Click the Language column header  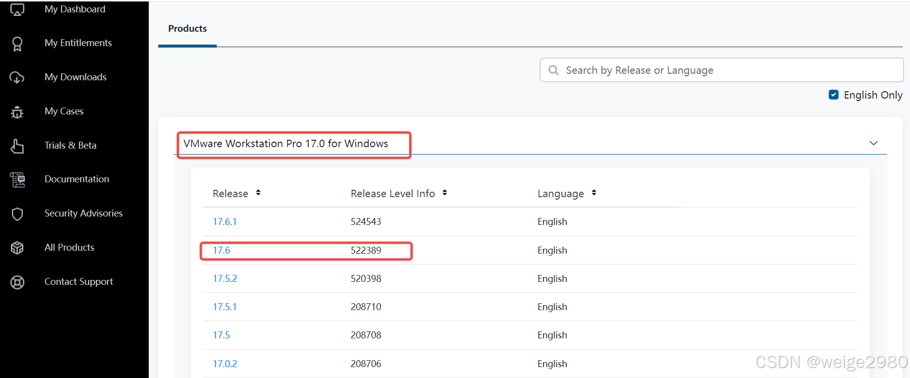tap(560, 194)
